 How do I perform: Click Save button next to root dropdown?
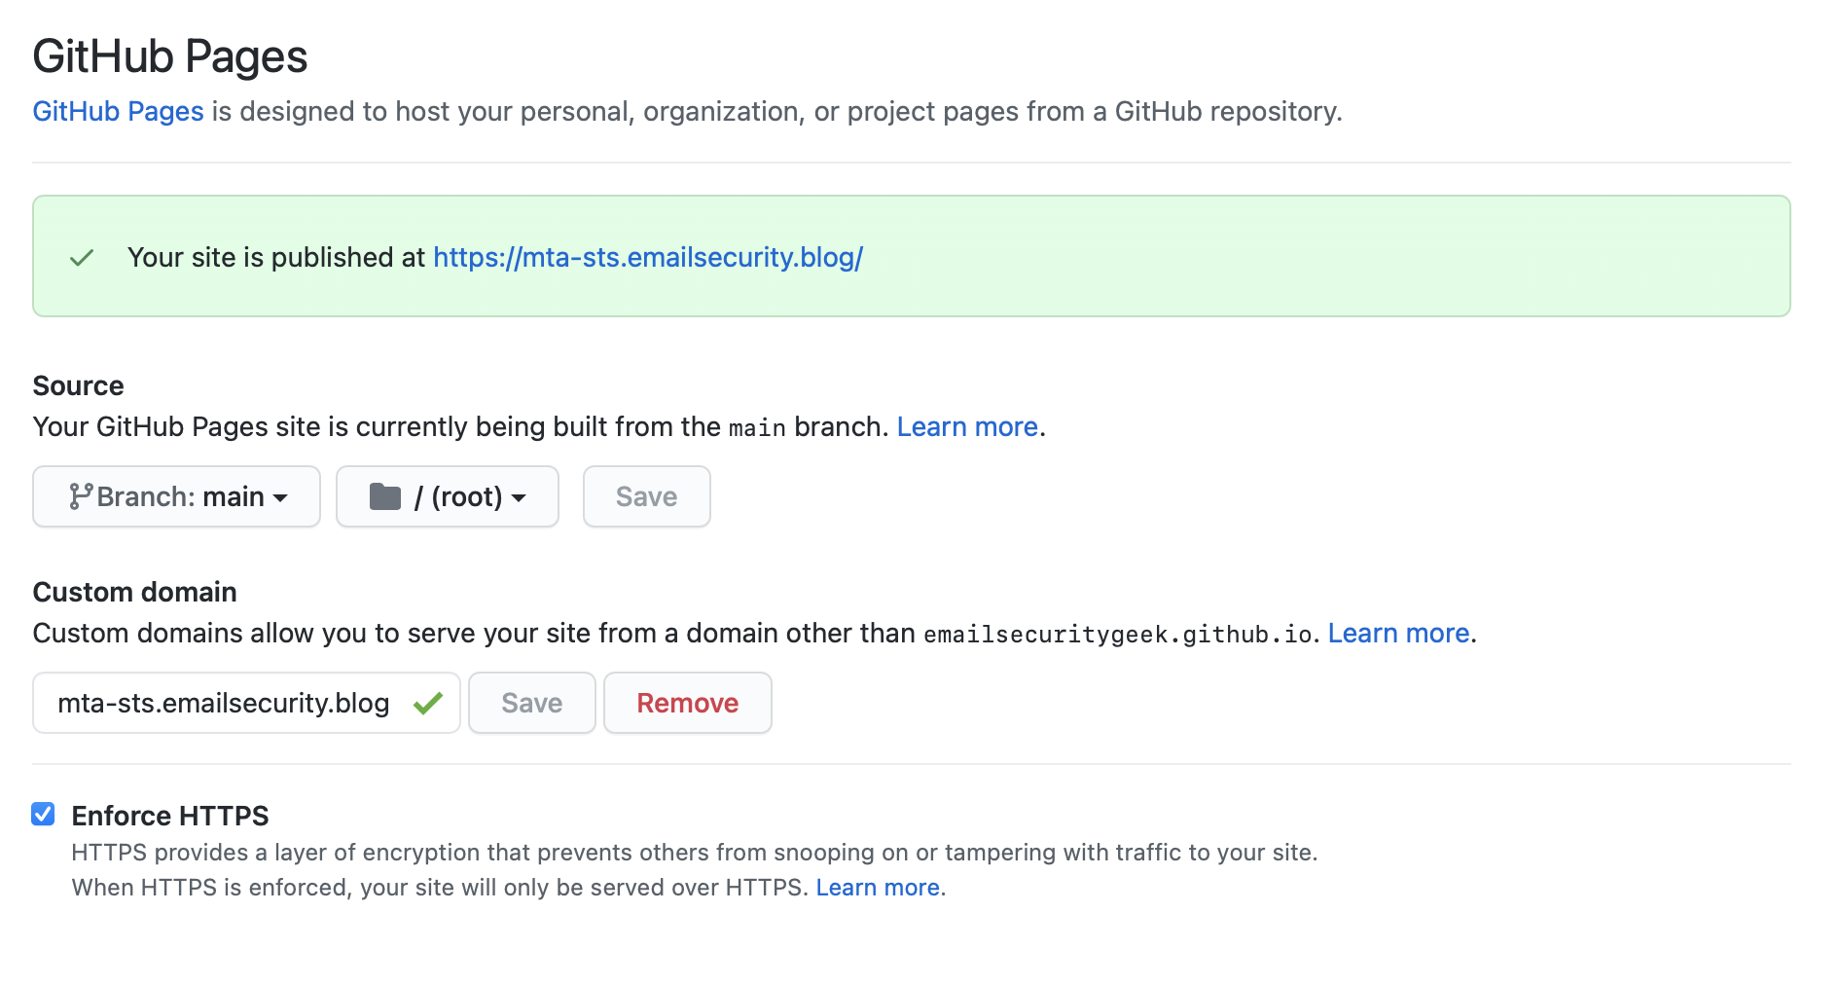647,496
